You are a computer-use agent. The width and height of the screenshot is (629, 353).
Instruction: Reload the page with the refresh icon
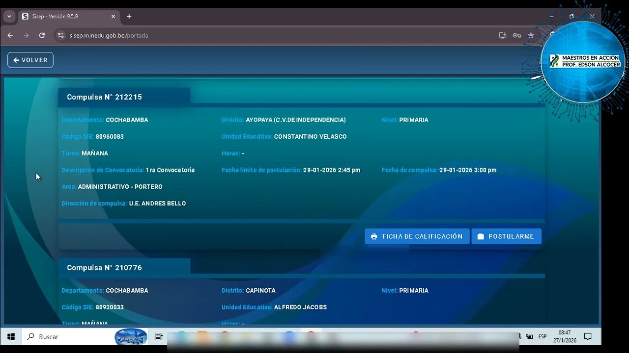[x=42, y=35]
